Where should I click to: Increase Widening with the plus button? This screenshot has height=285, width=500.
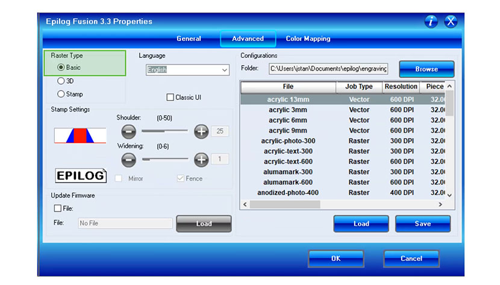[201, 159]
